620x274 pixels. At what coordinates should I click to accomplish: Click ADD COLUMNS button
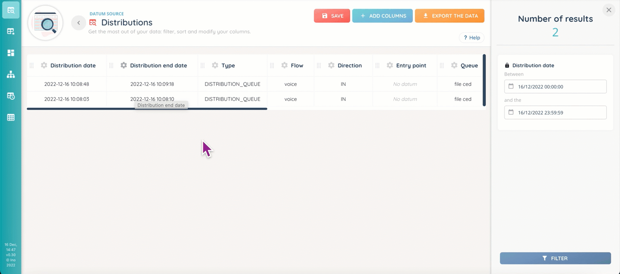[x=382, y=16]
